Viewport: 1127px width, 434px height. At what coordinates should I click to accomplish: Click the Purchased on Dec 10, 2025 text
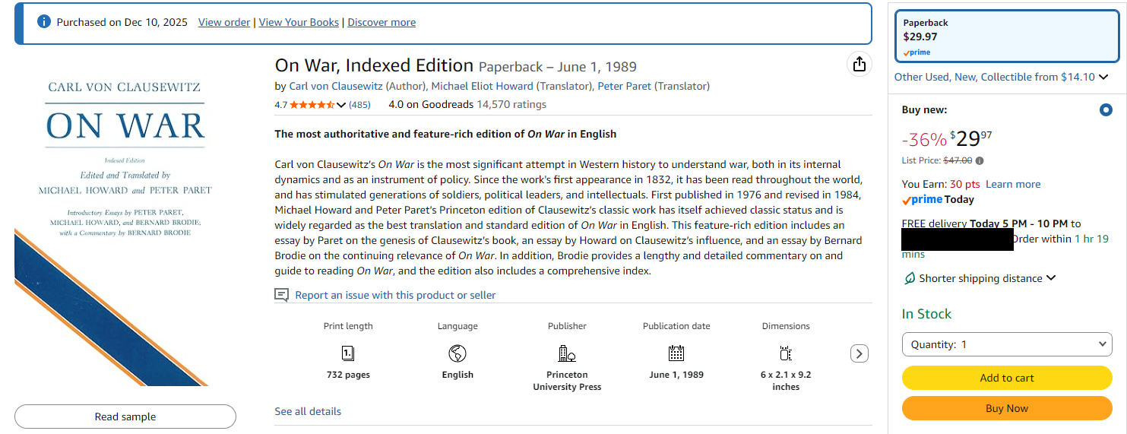click(122, 22)
